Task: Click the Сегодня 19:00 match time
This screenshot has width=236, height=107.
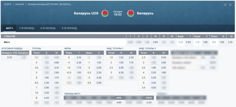Action: 118,13
